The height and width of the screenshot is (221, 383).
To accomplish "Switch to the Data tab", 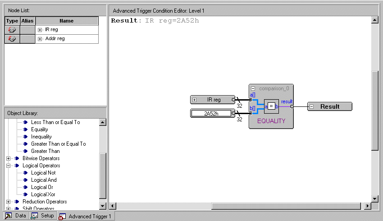I will (16, 216).
